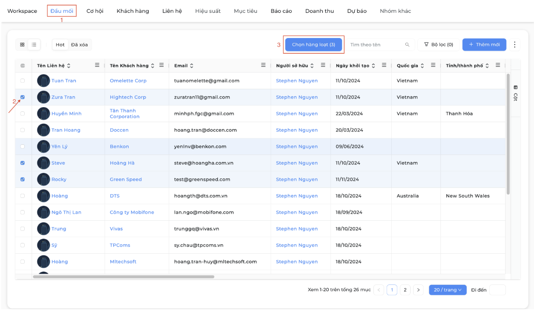Open the Cơ hội tab
The height and width of the screenshot is (310, 534).
[x=95, y=11]
